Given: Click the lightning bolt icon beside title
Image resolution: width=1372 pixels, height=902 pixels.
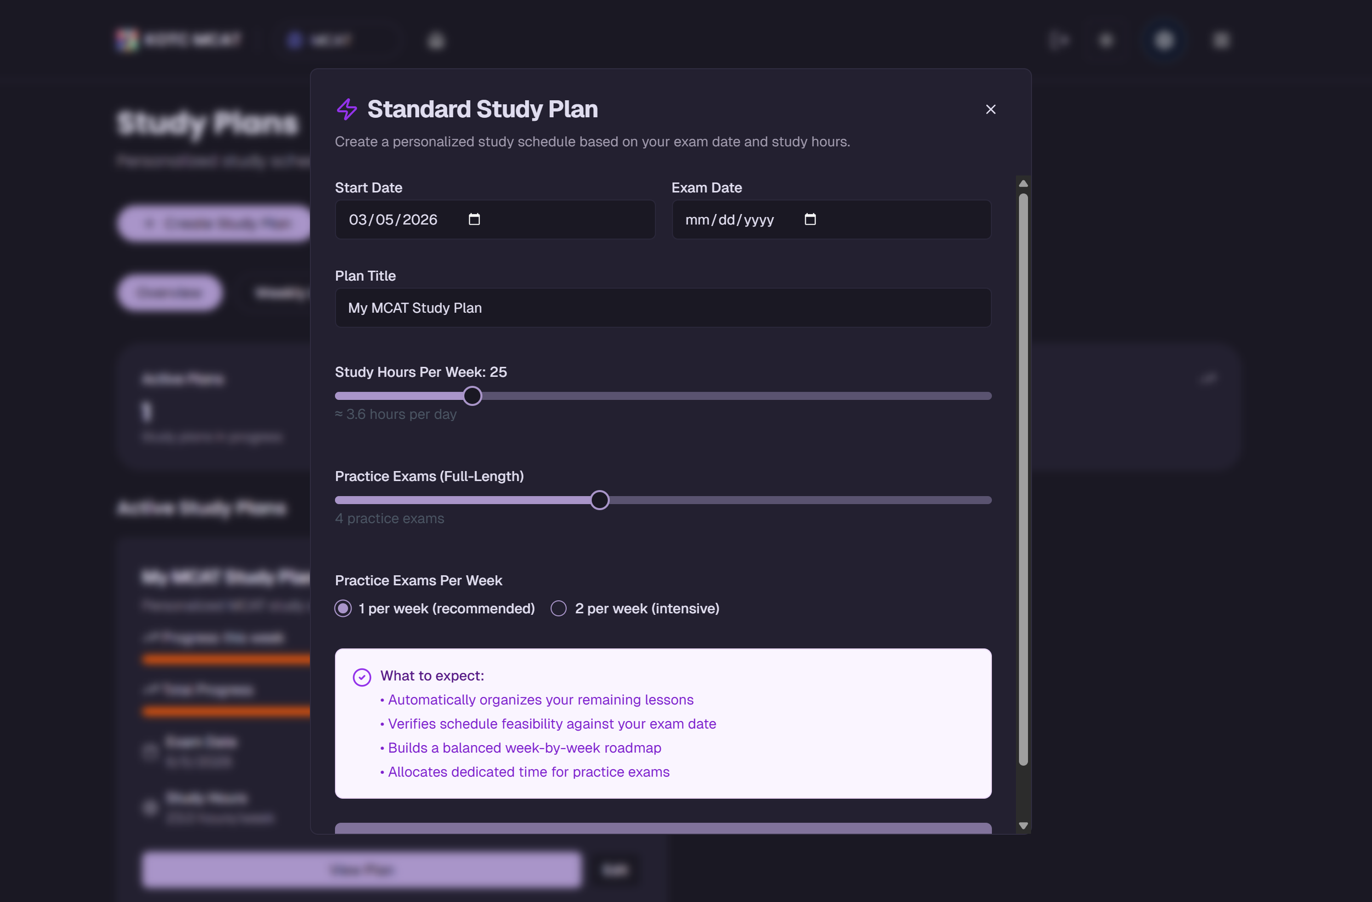Looking at the screenshot, I should [347, 110].
